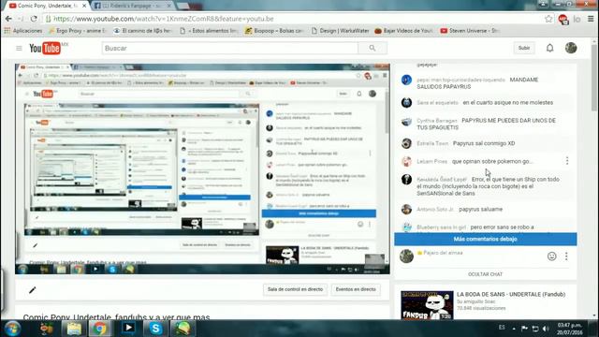Open the emoji picker in chat

pos(551,256)
